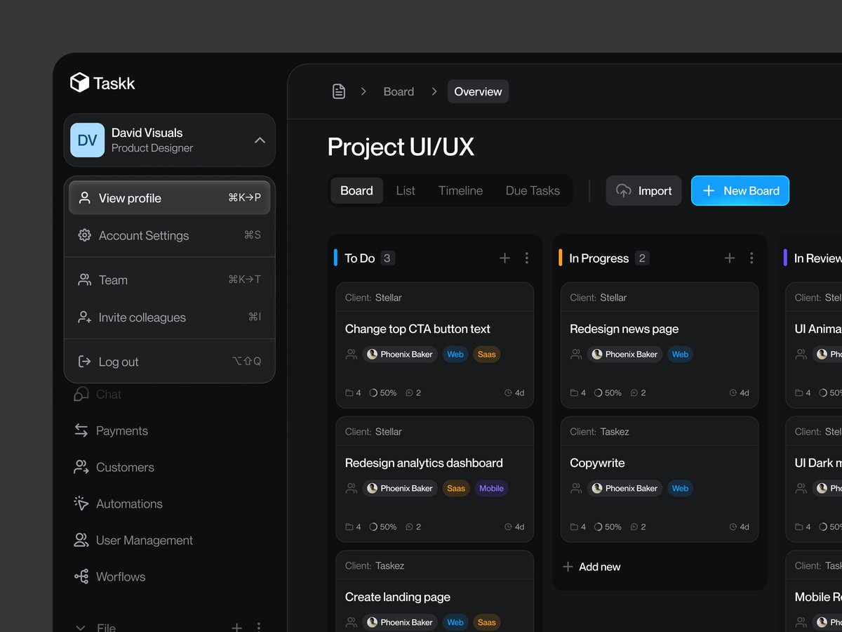Add a card to In Progress column

click(730, 258)
